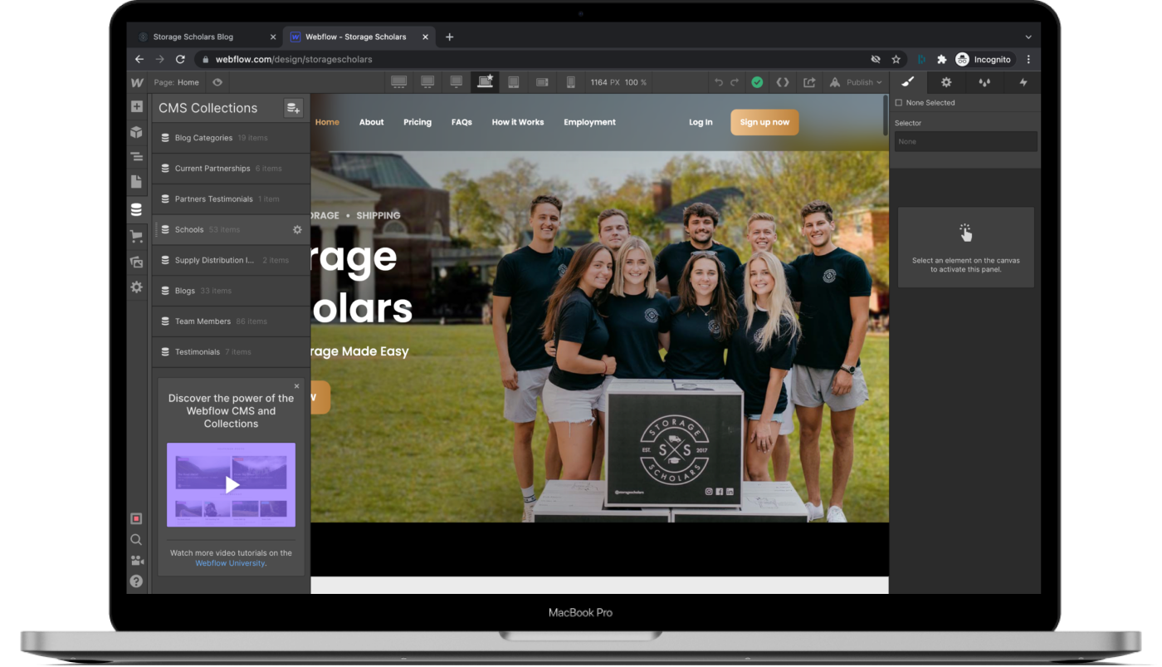This screenshot has width=1162, height=667.
Task: Open the Navigator panel icon
Action: click(x=136, y=157)
